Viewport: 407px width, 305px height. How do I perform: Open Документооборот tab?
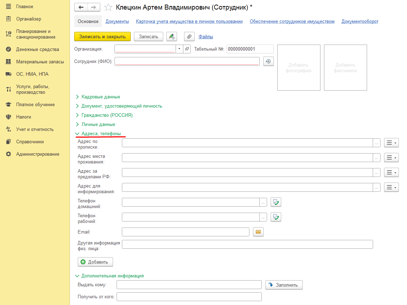click(360, 22)
